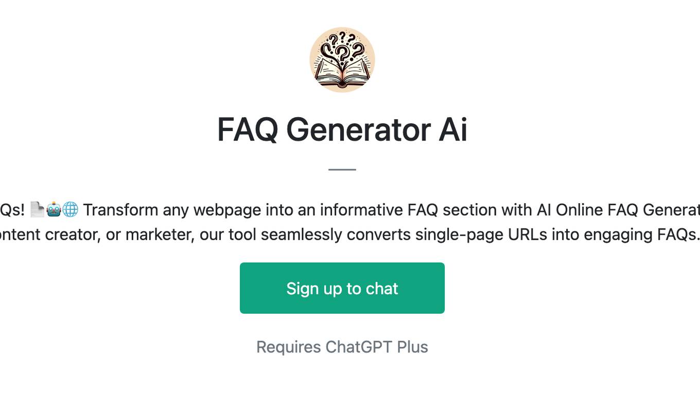
Task: Click the short divider line under the title
Action: pos(342,169)
